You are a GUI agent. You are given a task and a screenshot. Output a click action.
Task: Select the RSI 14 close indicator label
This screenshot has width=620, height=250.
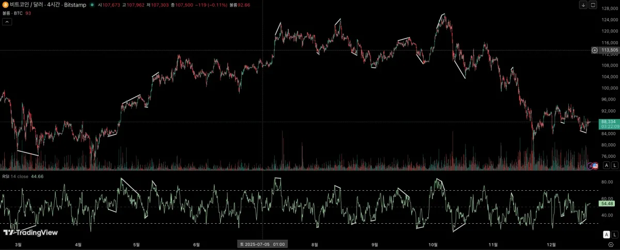pos(17,176)
